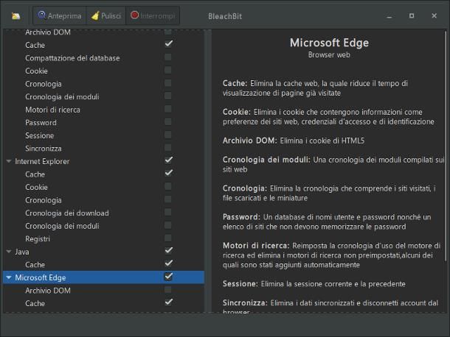Click the bold Password: description label
The image size is (450, 337).
tap(241, 217)
